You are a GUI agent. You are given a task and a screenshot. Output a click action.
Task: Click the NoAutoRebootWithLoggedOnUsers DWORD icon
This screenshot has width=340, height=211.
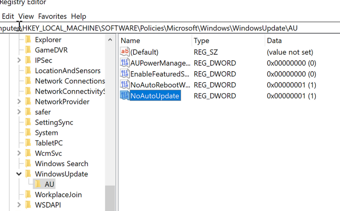click(125, 85)
